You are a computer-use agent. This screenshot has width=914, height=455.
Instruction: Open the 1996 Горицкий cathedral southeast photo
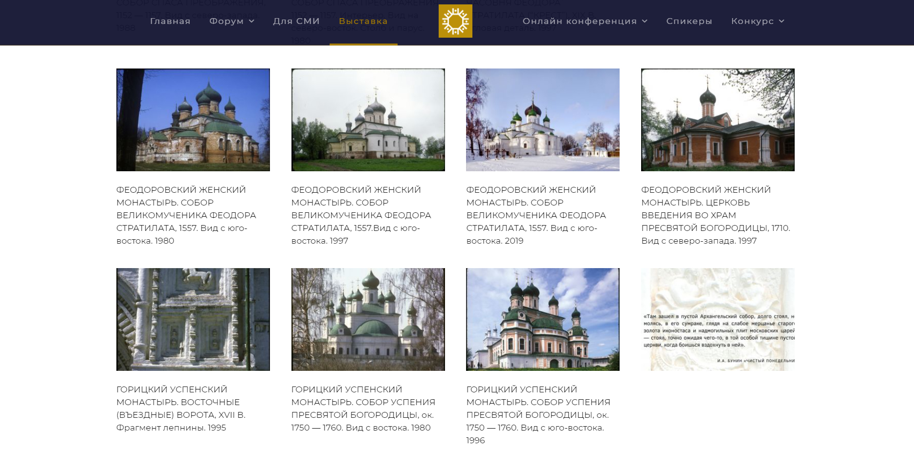[542, 319]
